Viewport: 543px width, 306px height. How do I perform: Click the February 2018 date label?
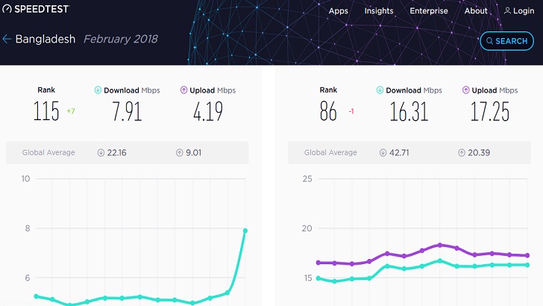coord(121,39)
